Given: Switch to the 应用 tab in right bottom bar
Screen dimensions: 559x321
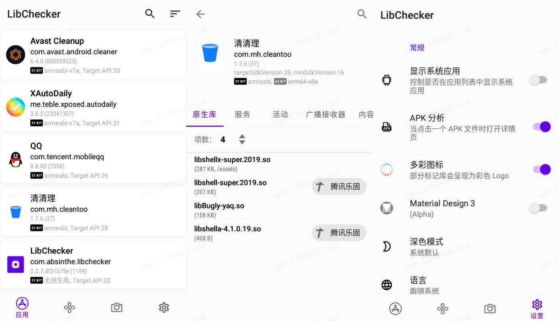Looking at the screenshot, I should click(x=395, y=309).
